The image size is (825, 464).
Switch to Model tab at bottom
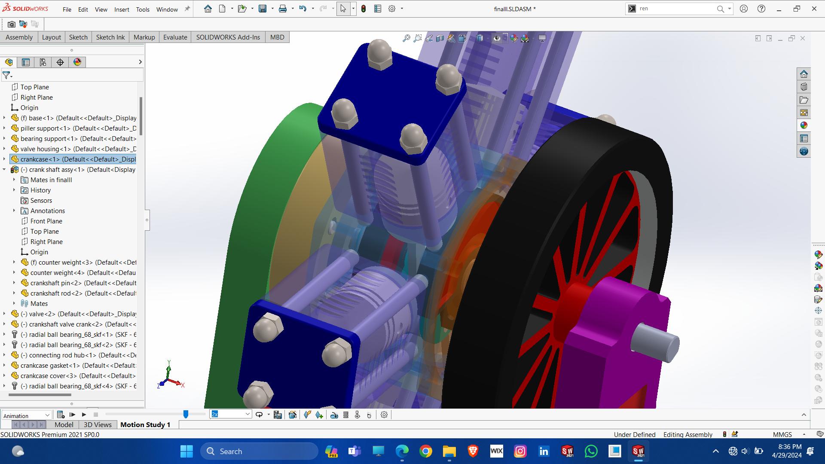[64, 424]
